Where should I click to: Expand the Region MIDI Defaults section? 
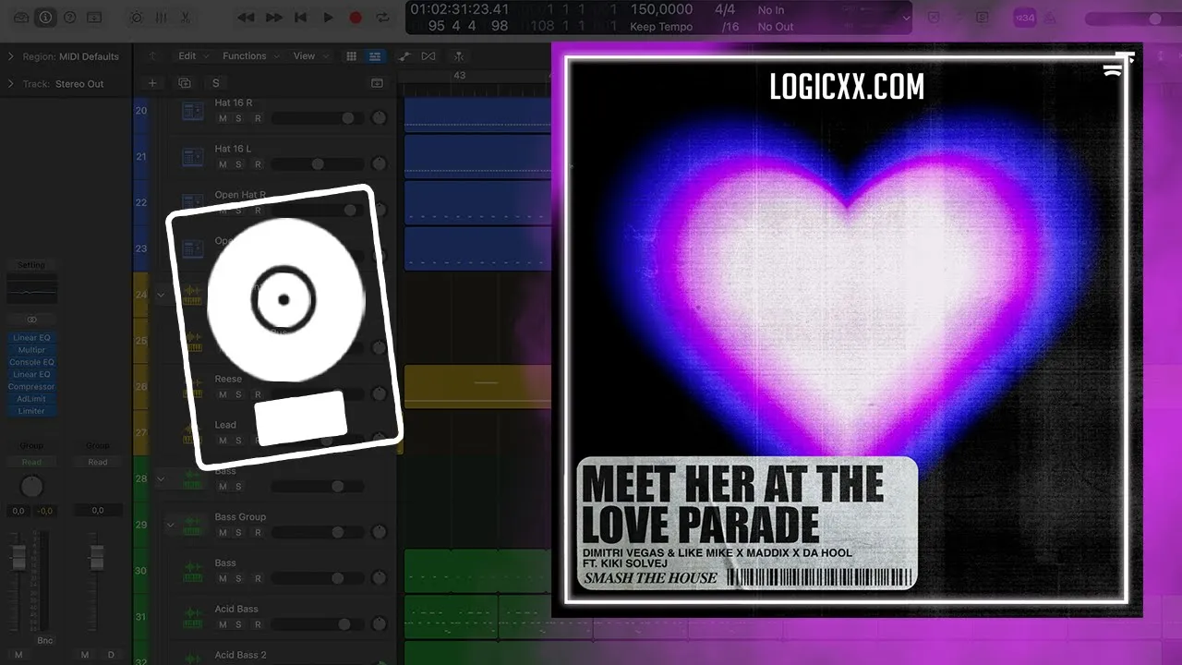(x=11, y=56)
